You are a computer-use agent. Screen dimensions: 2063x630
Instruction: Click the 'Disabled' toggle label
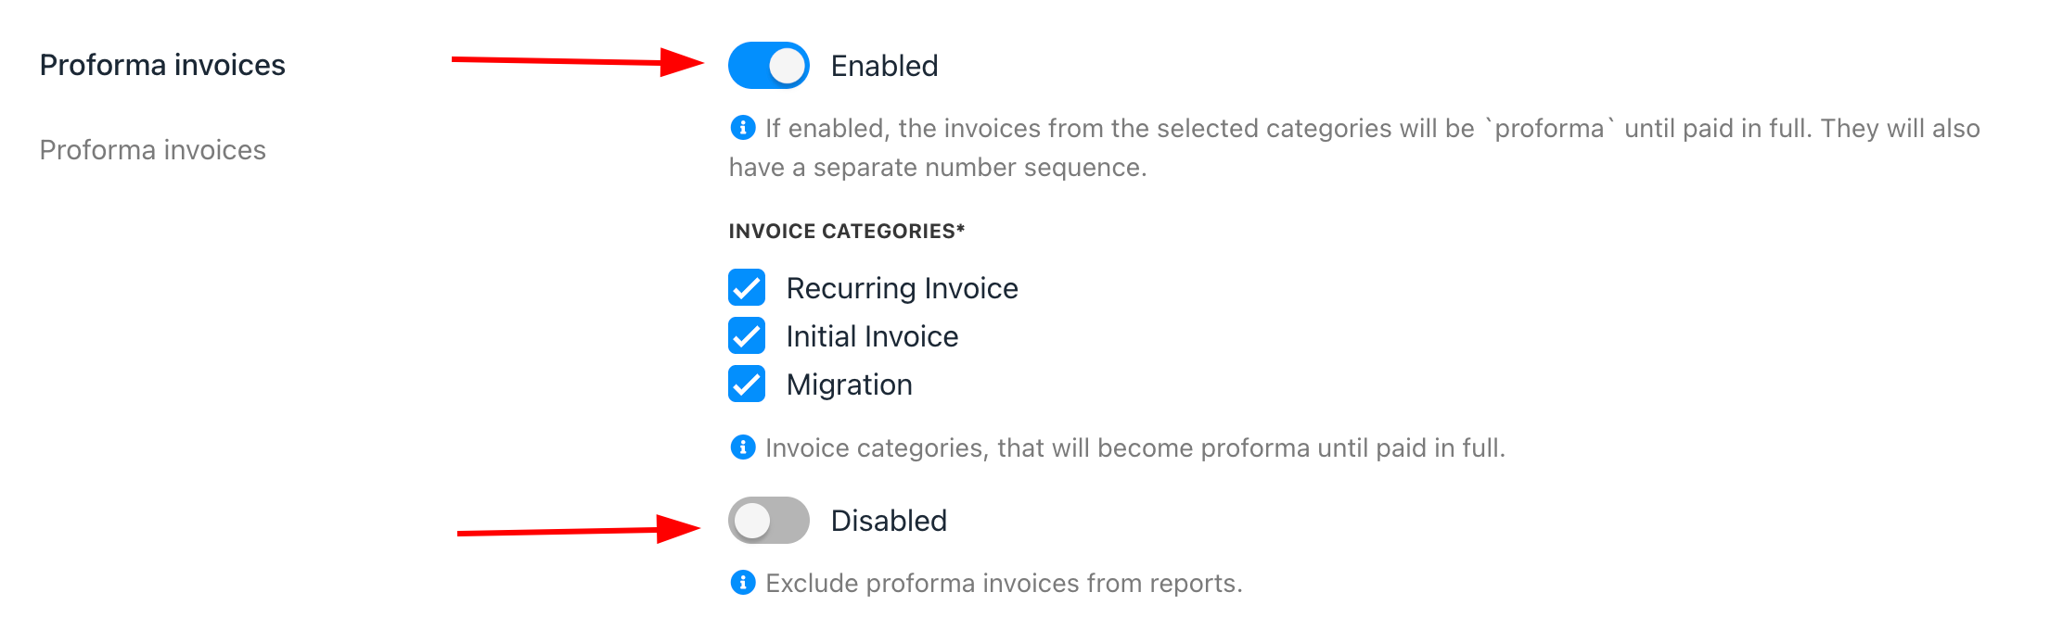pyautogui.click(x=889, y=521)
